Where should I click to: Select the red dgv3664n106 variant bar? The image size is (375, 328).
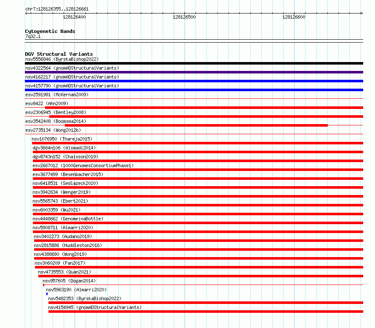coord(198,152)
